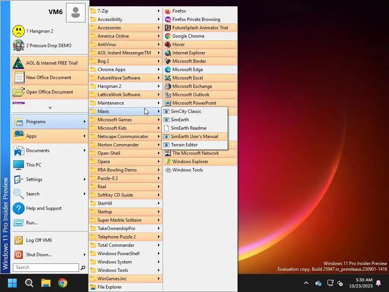Open Microsoft Edge icon

click(168, 70)
